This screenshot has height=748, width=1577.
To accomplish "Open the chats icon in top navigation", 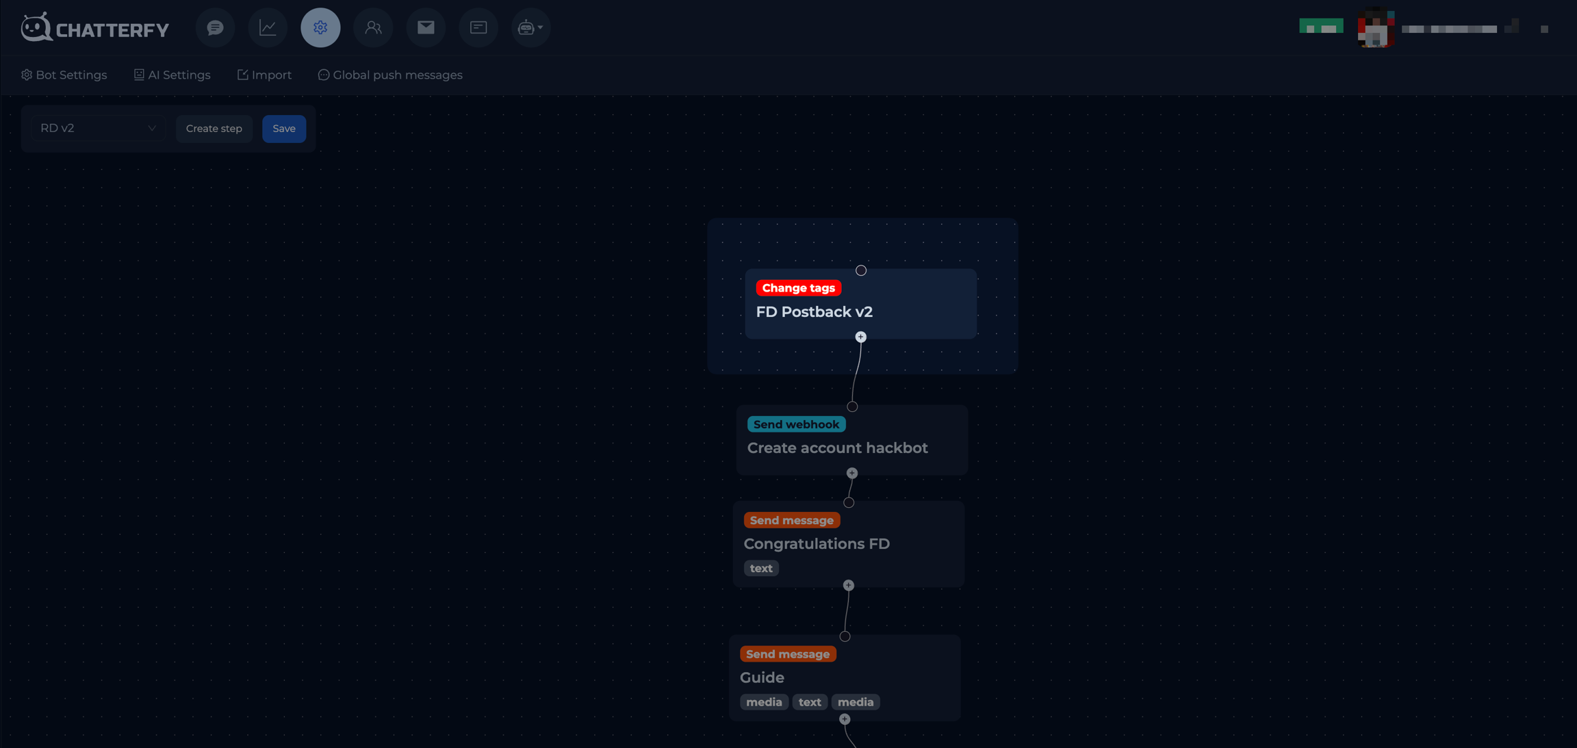I will tap(215, 27).
